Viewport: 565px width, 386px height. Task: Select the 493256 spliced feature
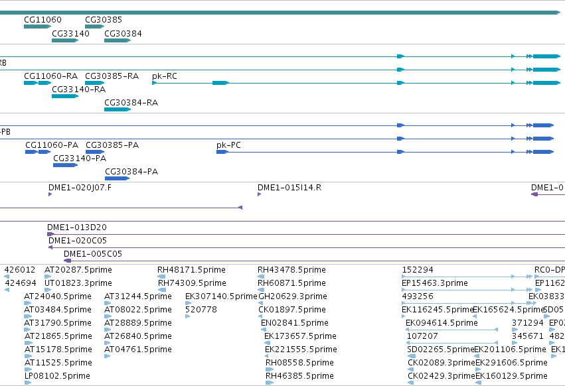pos(469,303)
